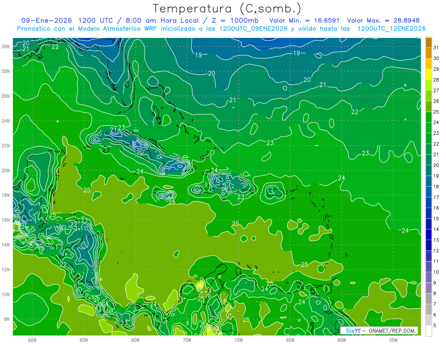446x345 pixels.
Task: Click the longitude axis label 70W
Action: click(x=239, y=340)
